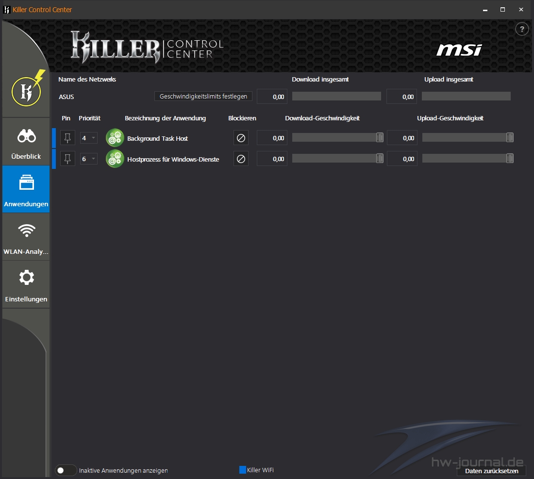Click download speed value for Hostprozess für Windows-Dienste
This screenshot has height=479, width=534.
pyautogui.click(x=272, y=159)
